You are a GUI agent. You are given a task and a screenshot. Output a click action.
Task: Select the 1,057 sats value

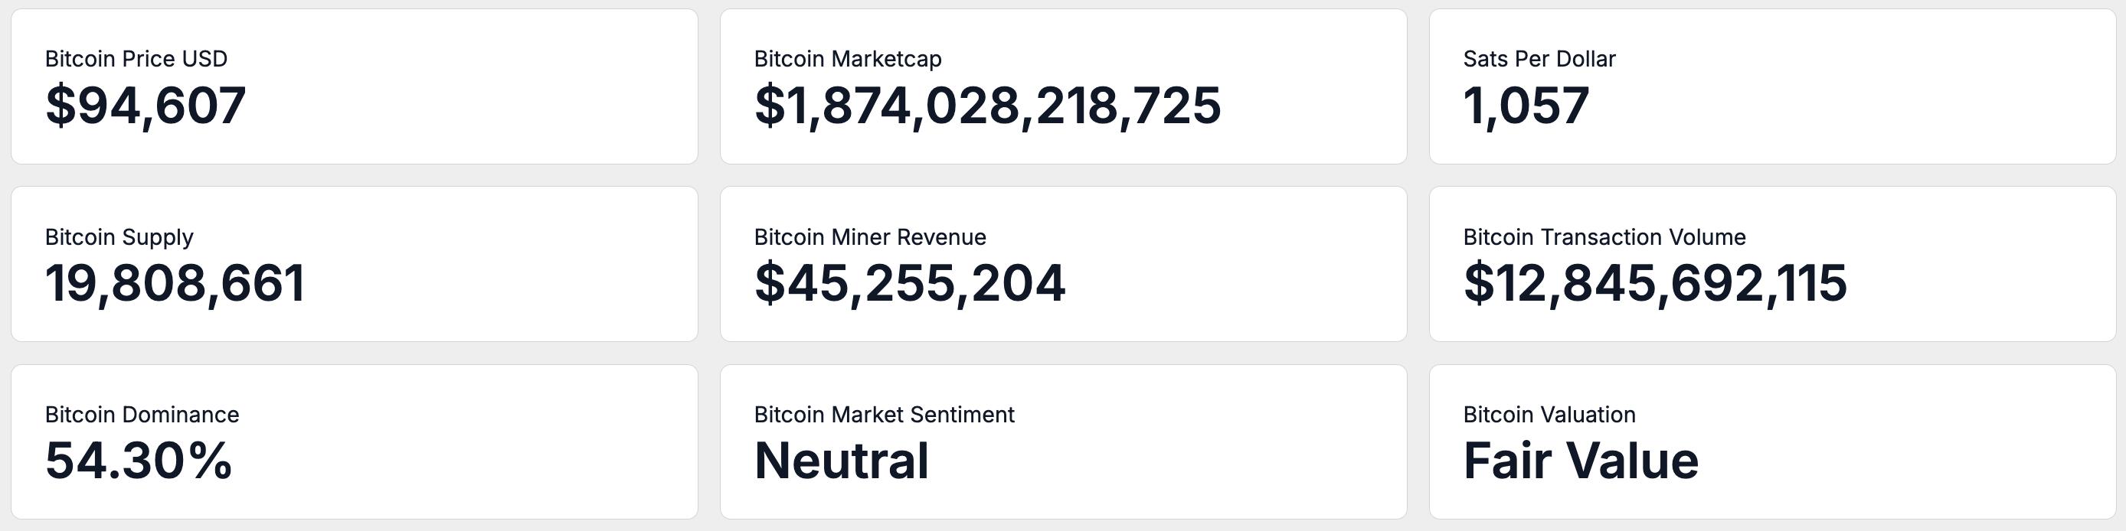click(1526, 106)
